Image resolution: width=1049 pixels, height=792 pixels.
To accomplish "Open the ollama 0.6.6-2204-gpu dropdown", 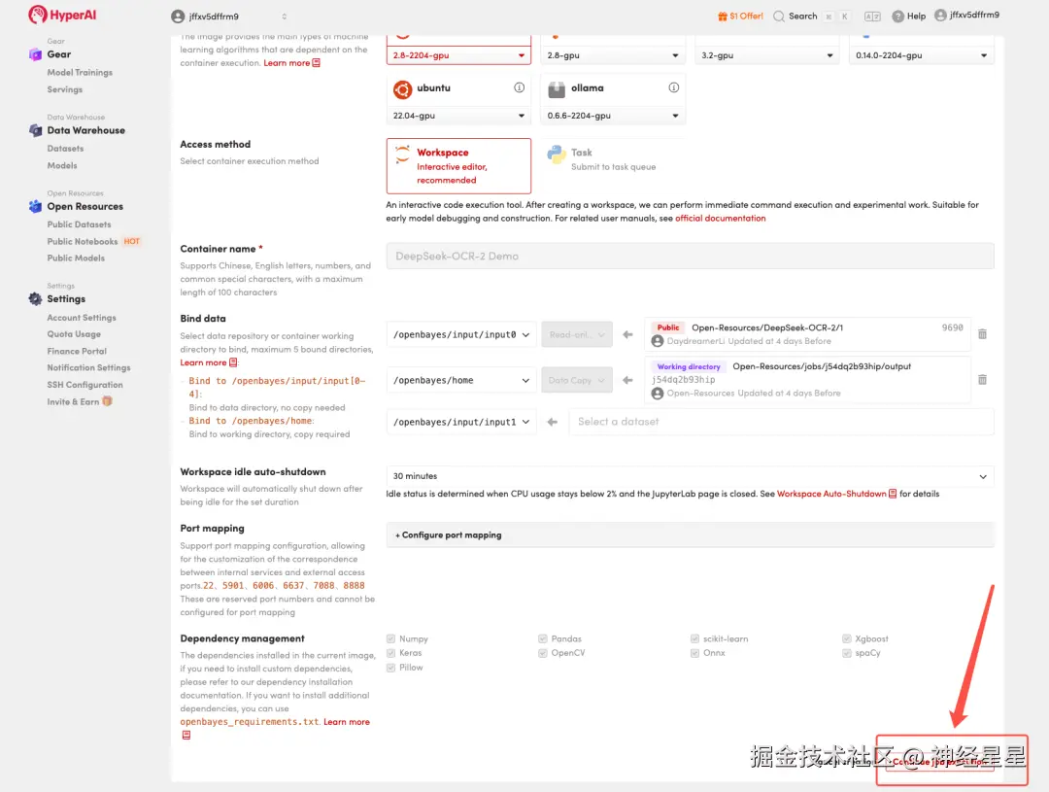I will pos(613,116).
